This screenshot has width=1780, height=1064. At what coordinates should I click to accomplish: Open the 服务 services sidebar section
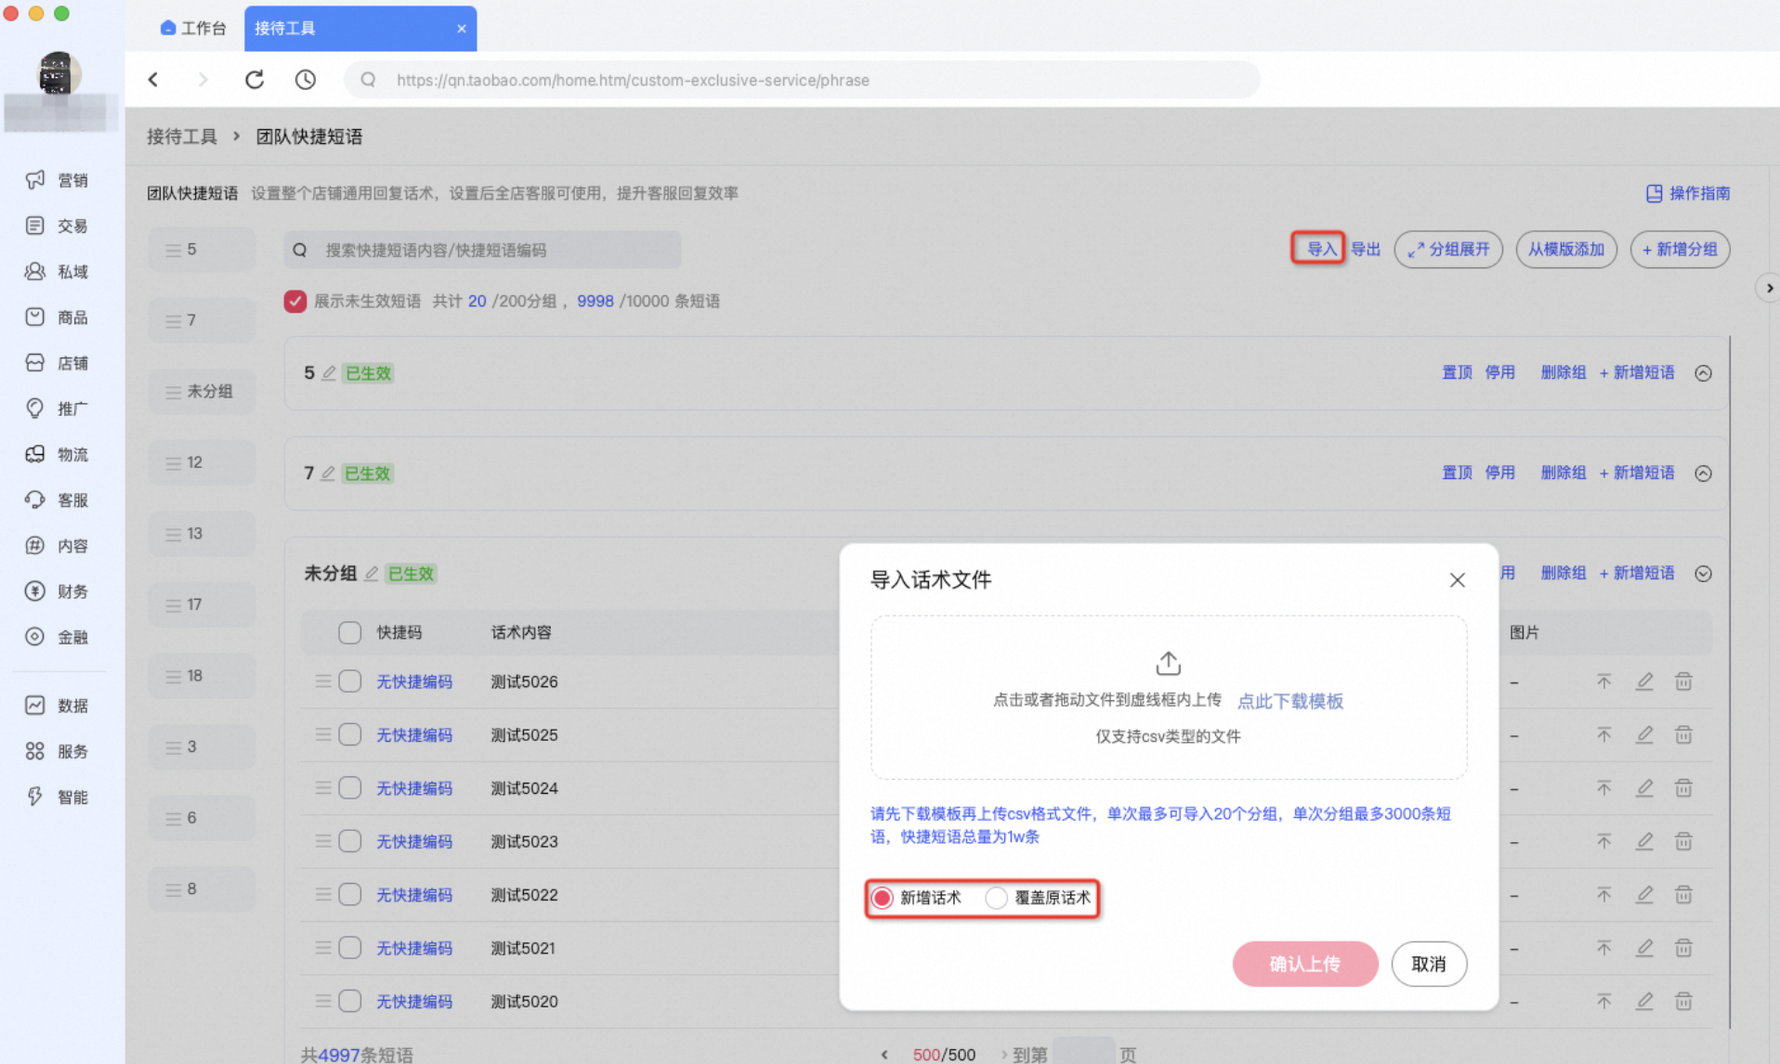(x=58, y=751)
